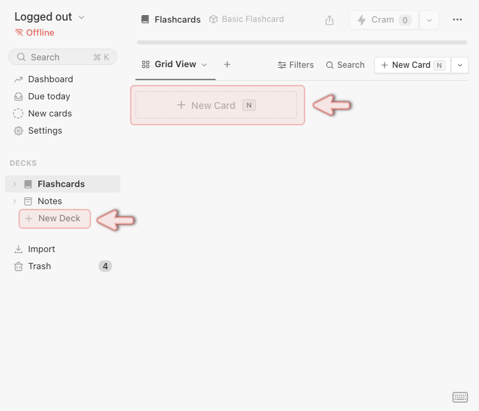Image resolution: width=479 pixels, height=411 pixels.
Task: Expand the Notes deck tree arrow
Action: coord(14,201)
